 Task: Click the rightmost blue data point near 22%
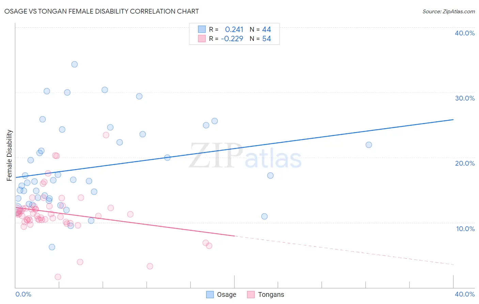tap(369, 145)
